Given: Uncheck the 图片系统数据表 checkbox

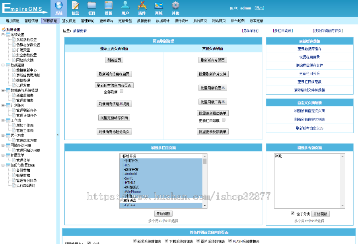Looking at the screenshot, I should pyautogui.click(x=198, y=240).
